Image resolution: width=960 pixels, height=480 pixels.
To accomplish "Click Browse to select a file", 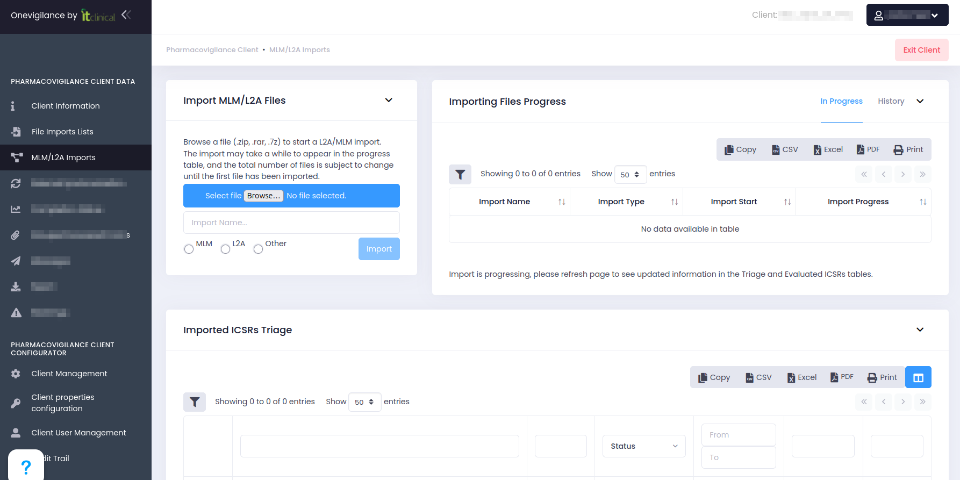I will click(263, 196).
